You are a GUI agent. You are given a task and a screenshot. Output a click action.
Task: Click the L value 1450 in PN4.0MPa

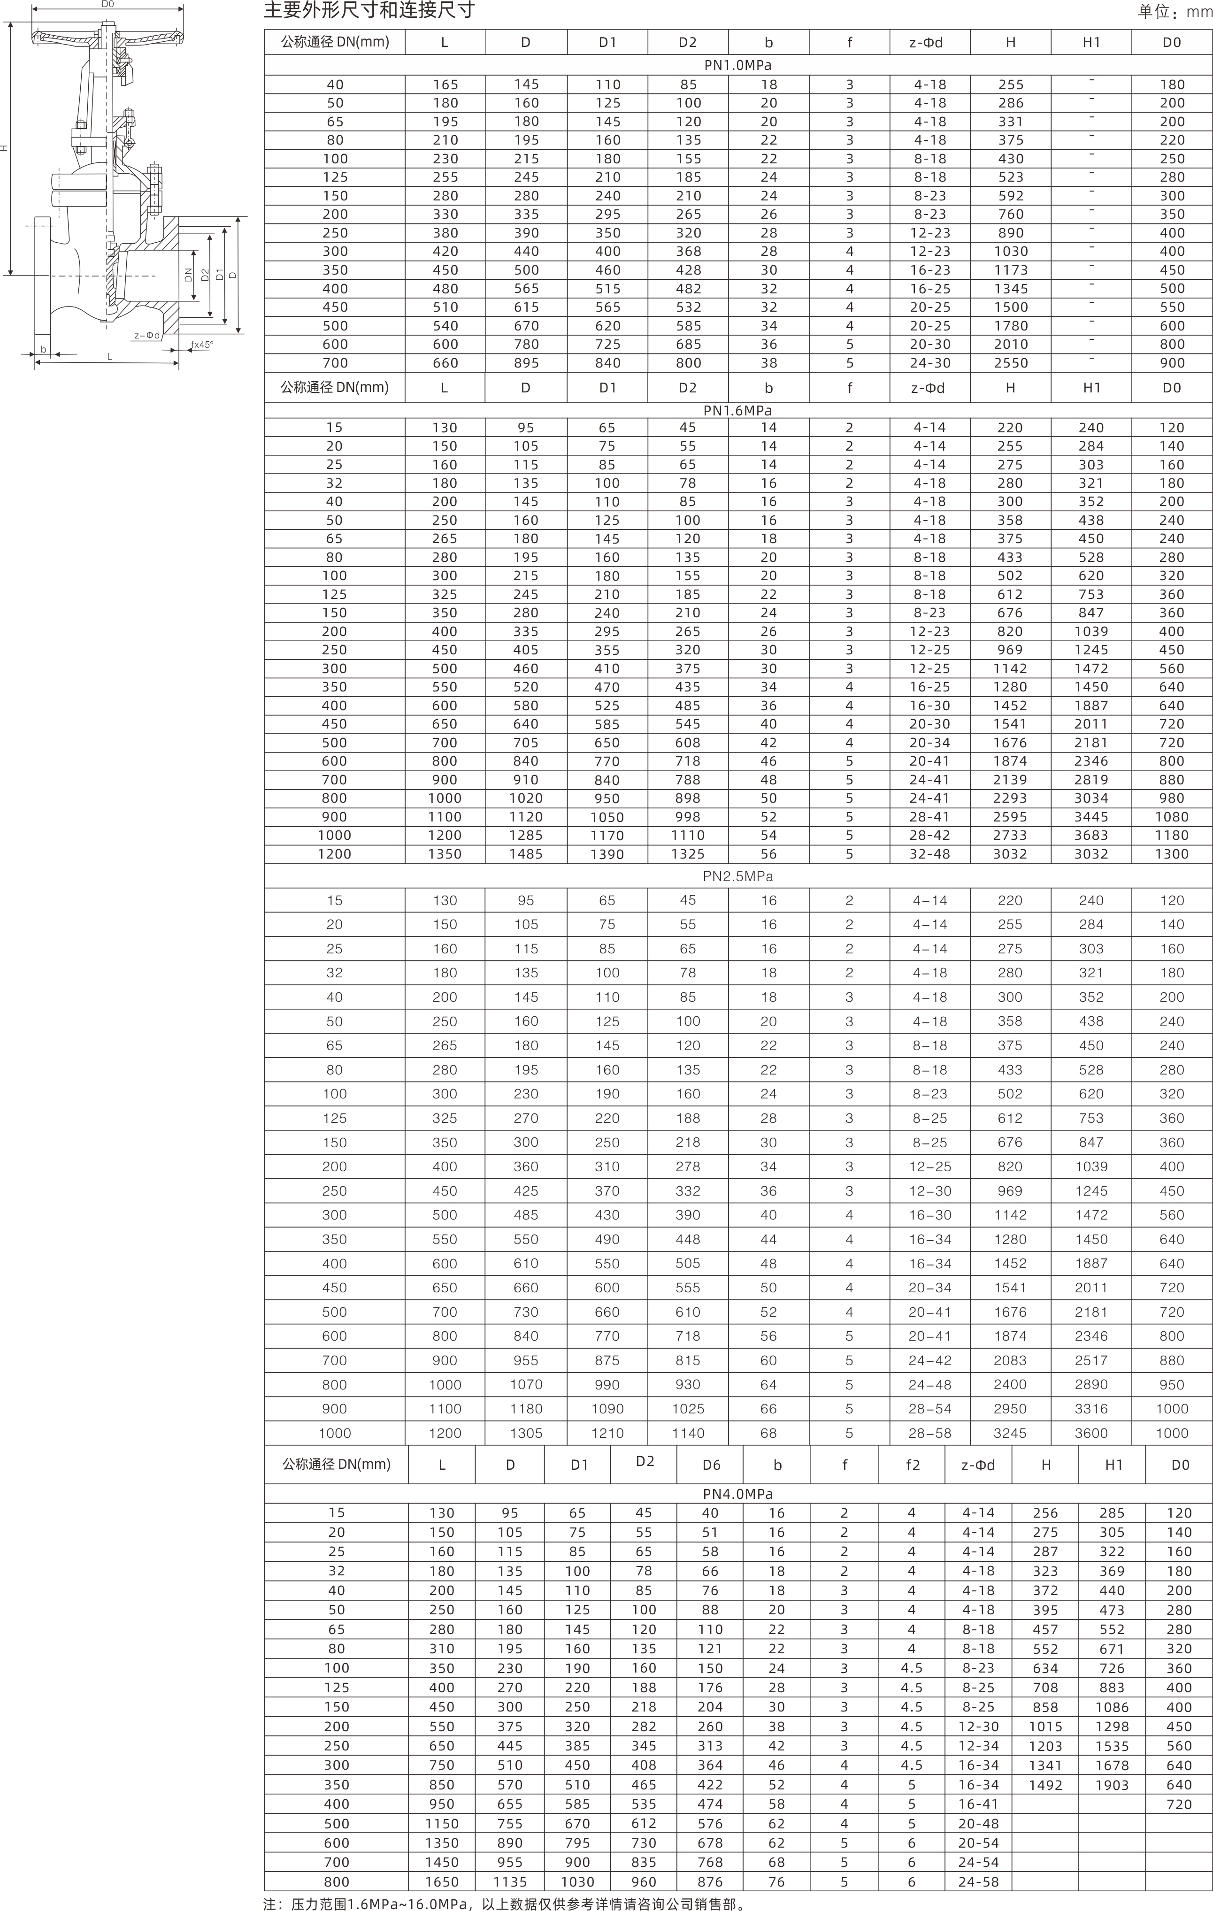(441, 1862)
